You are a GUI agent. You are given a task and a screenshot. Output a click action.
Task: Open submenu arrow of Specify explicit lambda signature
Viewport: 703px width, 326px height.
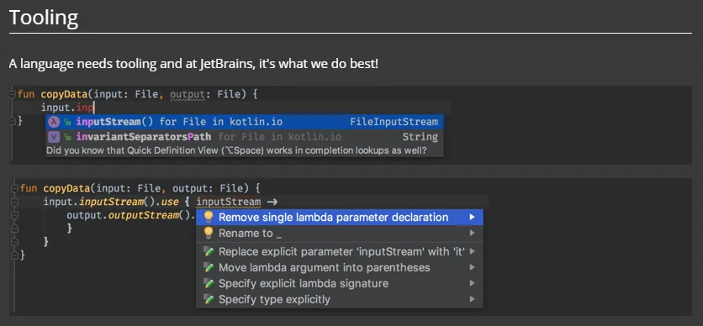472,283
